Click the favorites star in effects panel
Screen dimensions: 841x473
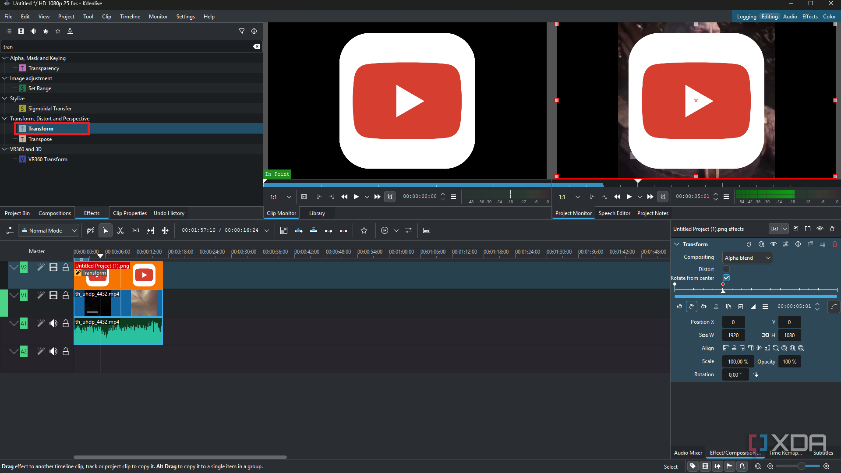coord(58,31)
